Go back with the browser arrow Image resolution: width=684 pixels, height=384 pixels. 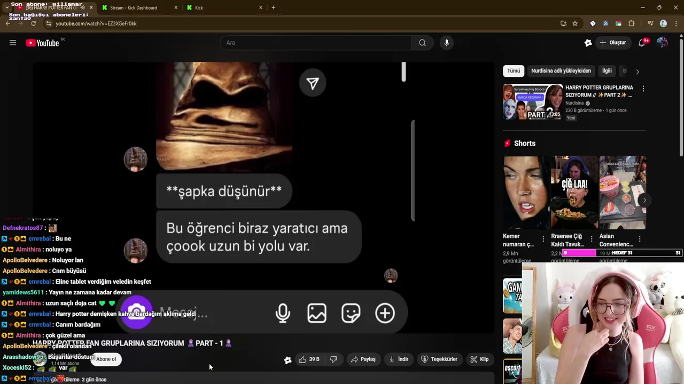pos(8,23)
